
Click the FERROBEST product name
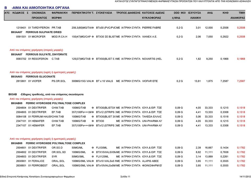(39, 165)
